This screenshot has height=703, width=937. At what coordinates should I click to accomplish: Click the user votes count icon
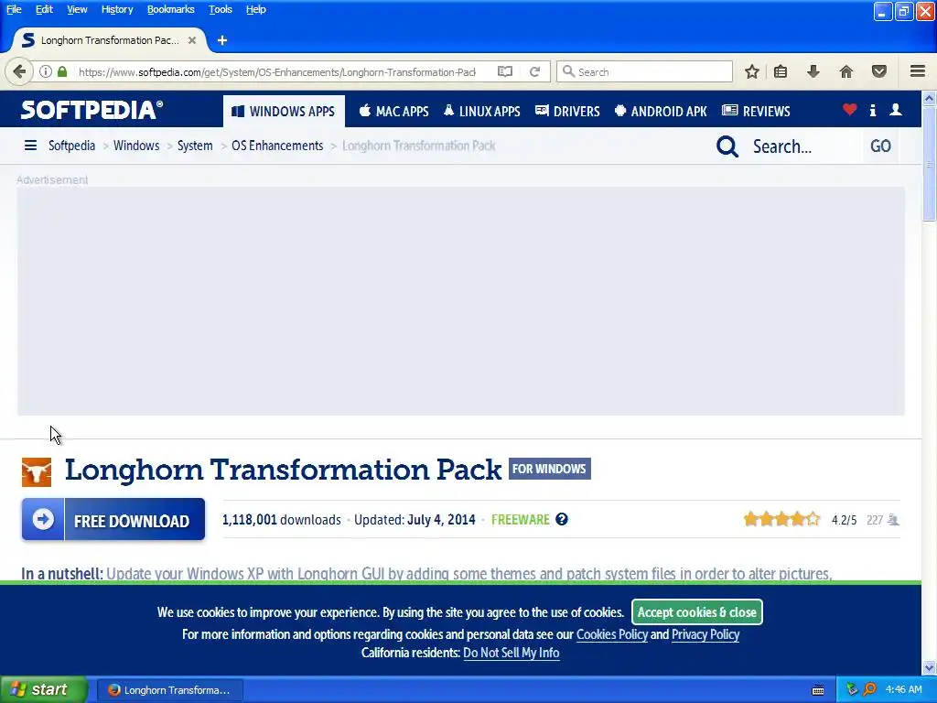click(893, 520)
